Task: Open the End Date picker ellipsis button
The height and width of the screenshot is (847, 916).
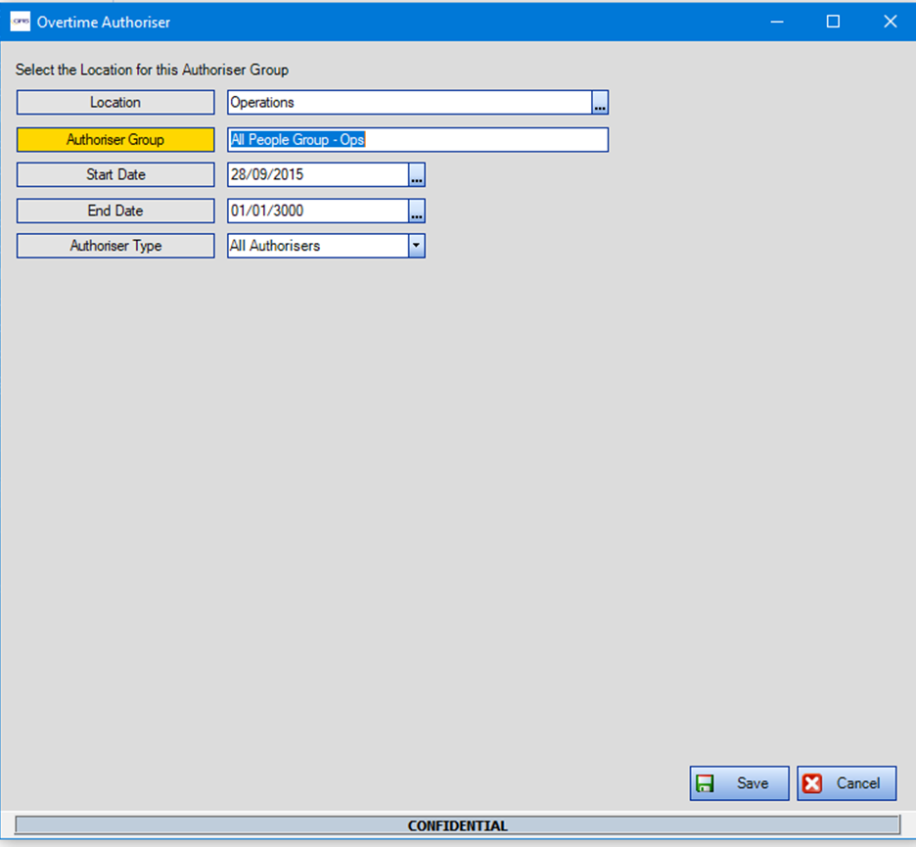Action: 417,211
